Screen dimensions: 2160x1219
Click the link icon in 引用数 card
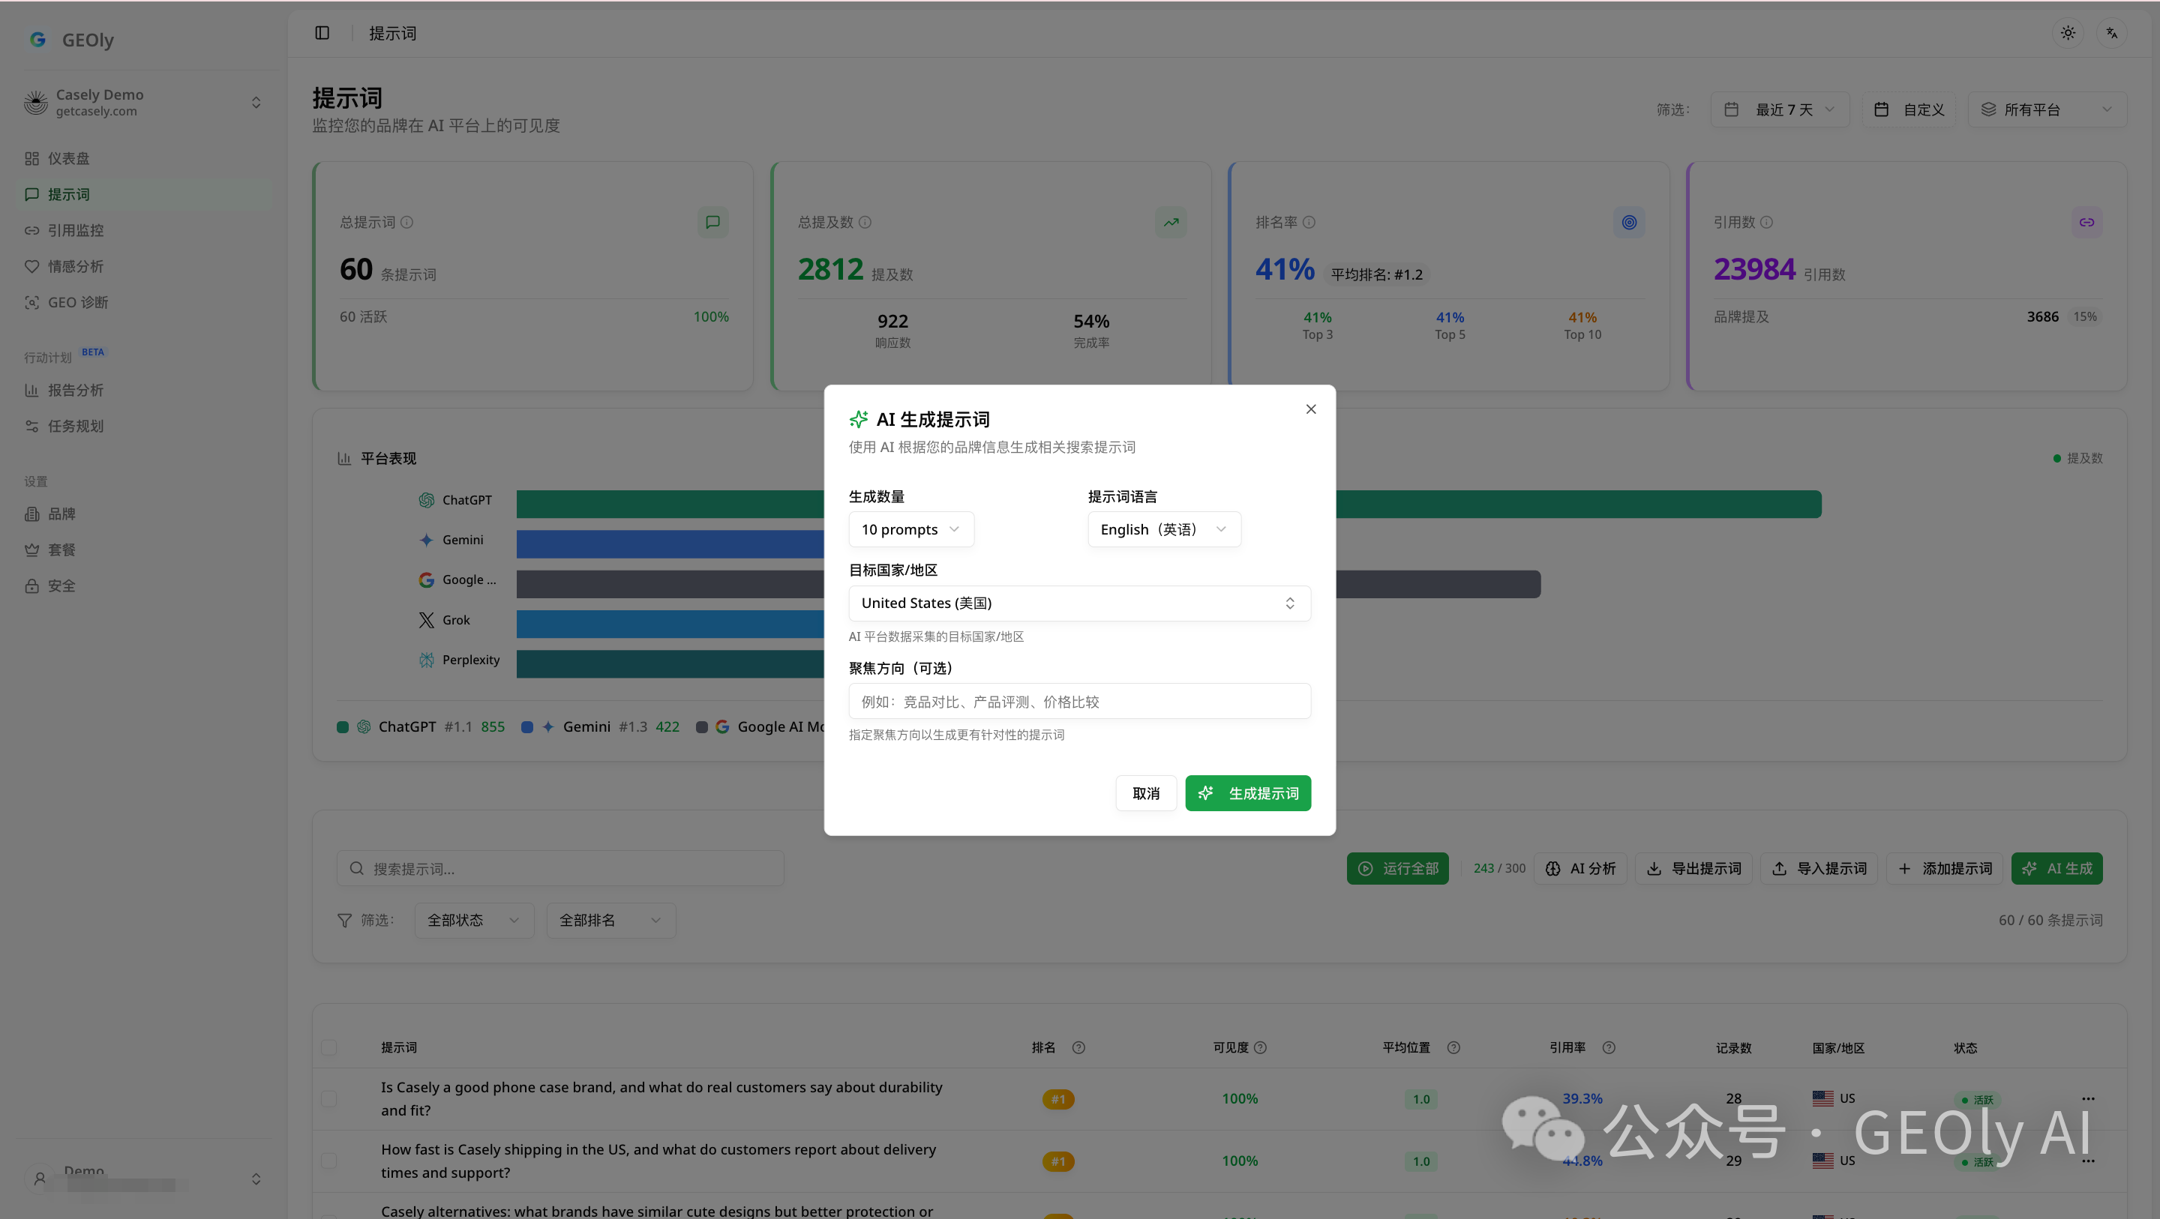pyautogui.click(x=2086, y=222)
